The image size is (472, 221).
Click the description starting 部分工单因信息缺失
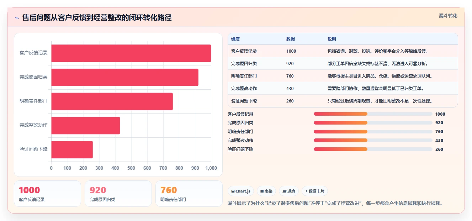378,64
